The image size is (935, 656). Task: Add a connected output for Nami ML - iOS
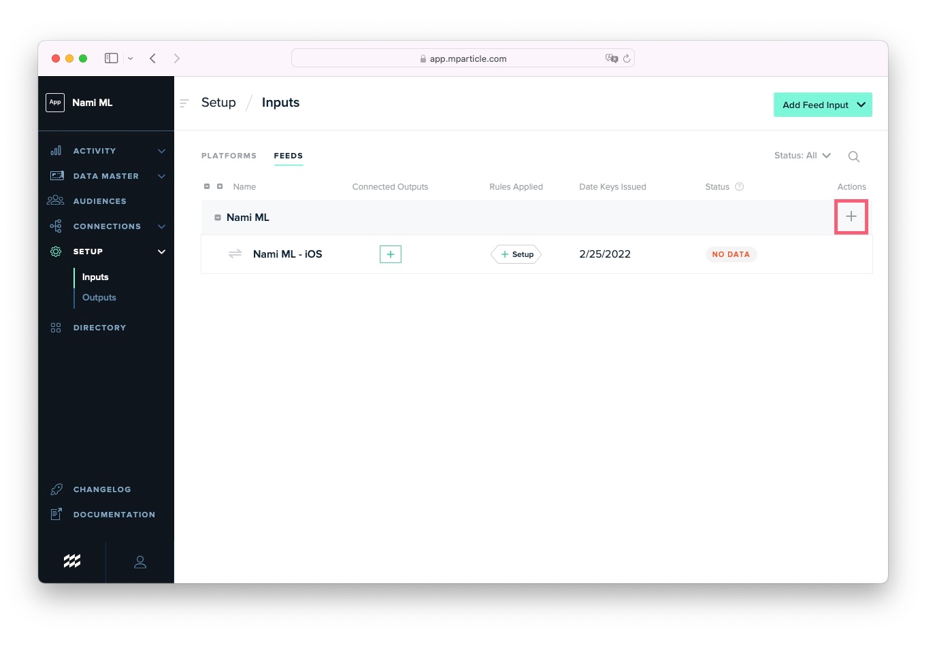pyautogui.click(x=391, y=254)
